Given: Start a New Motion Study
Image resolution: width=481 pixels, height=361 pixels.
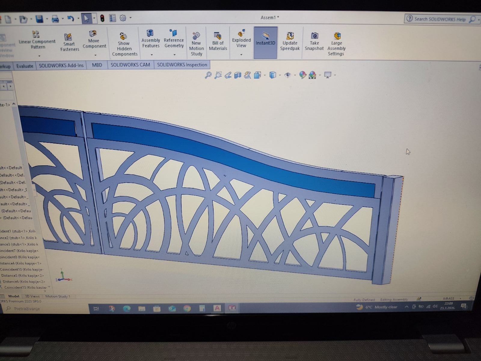Looking at the screenshot, I should click(196, 44).
